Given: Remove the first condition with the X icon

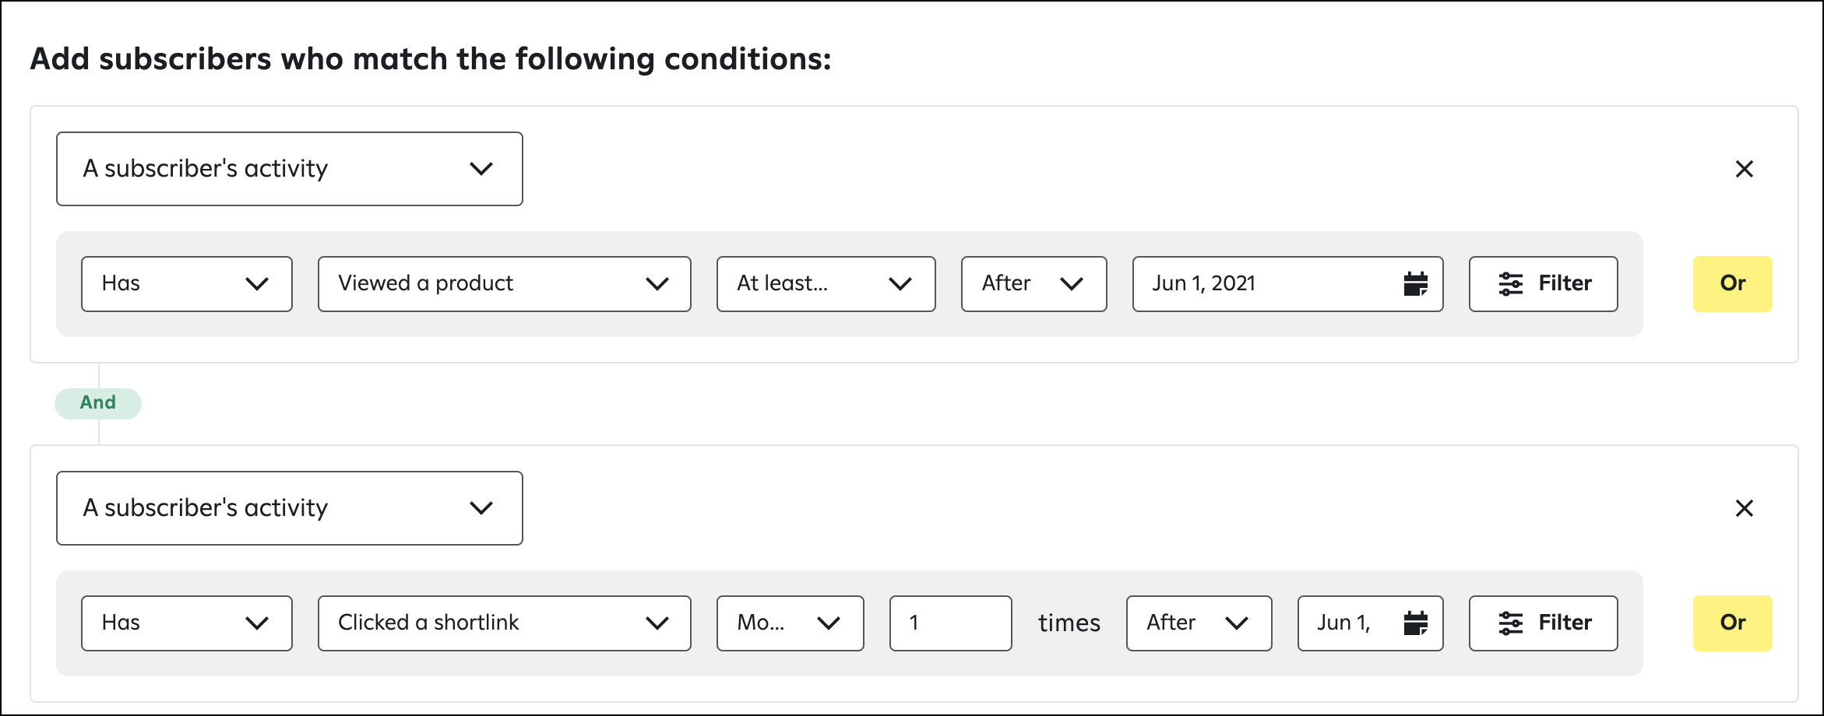Looking at the screenshot, I should coord(1745,169).
